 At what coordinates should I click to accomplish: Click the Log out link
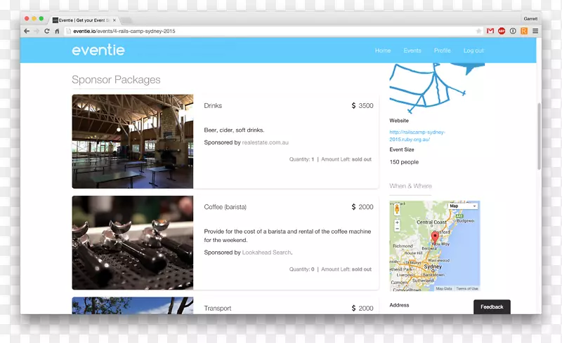point(473,51)
